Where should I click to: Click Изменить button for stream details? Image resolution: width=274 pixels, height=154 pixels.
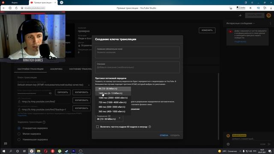point(207,30)
